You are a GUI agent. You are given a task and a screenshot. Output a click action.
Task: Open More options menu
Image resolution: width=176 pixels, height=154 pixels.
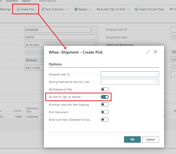click(x=47, y=1)
